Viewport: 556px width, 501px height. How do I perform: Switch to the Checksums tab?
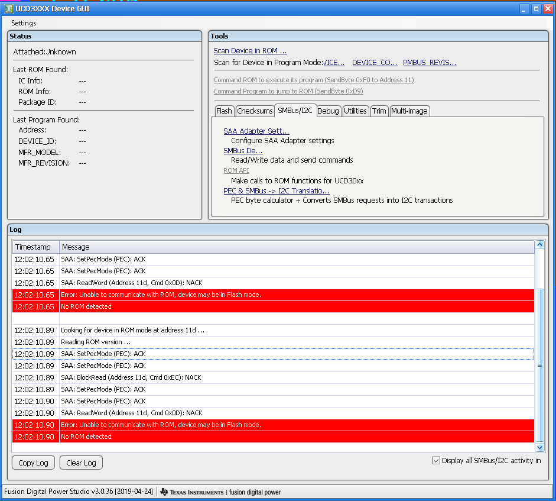255,111
